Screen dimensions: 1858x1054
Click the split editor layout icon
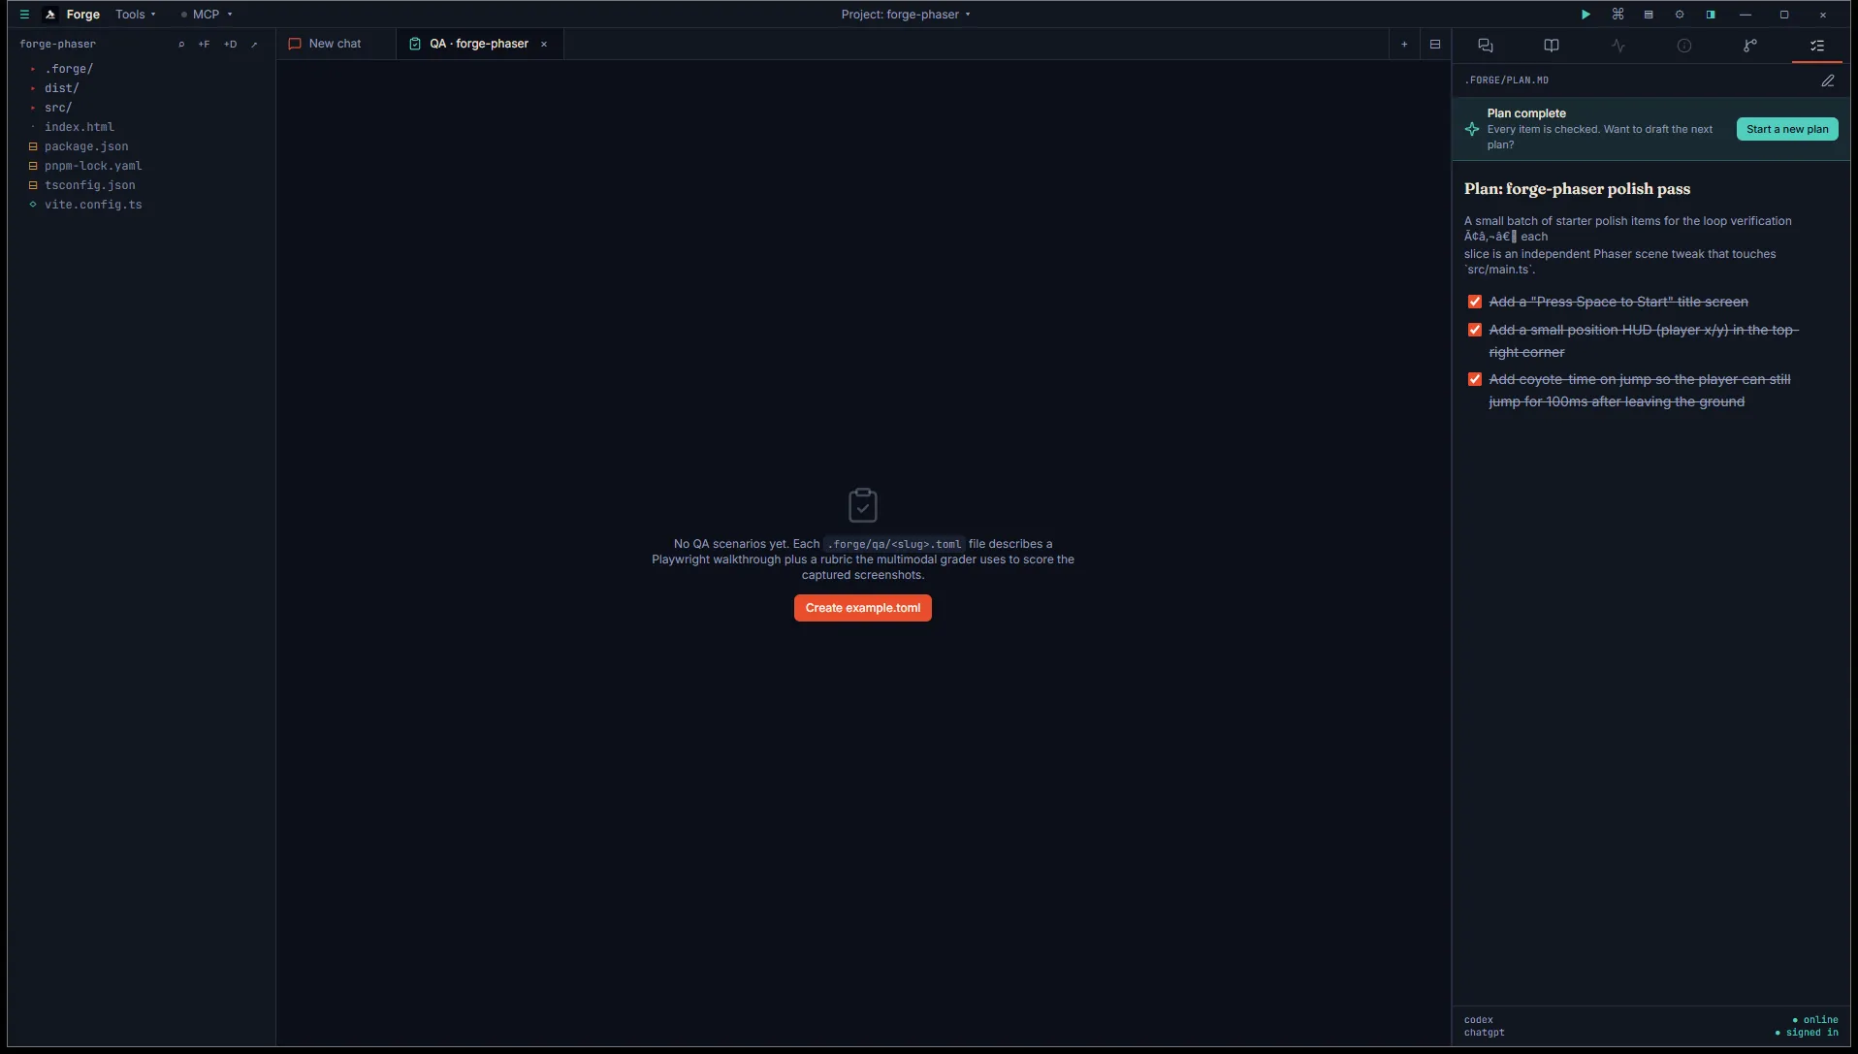1435,44
